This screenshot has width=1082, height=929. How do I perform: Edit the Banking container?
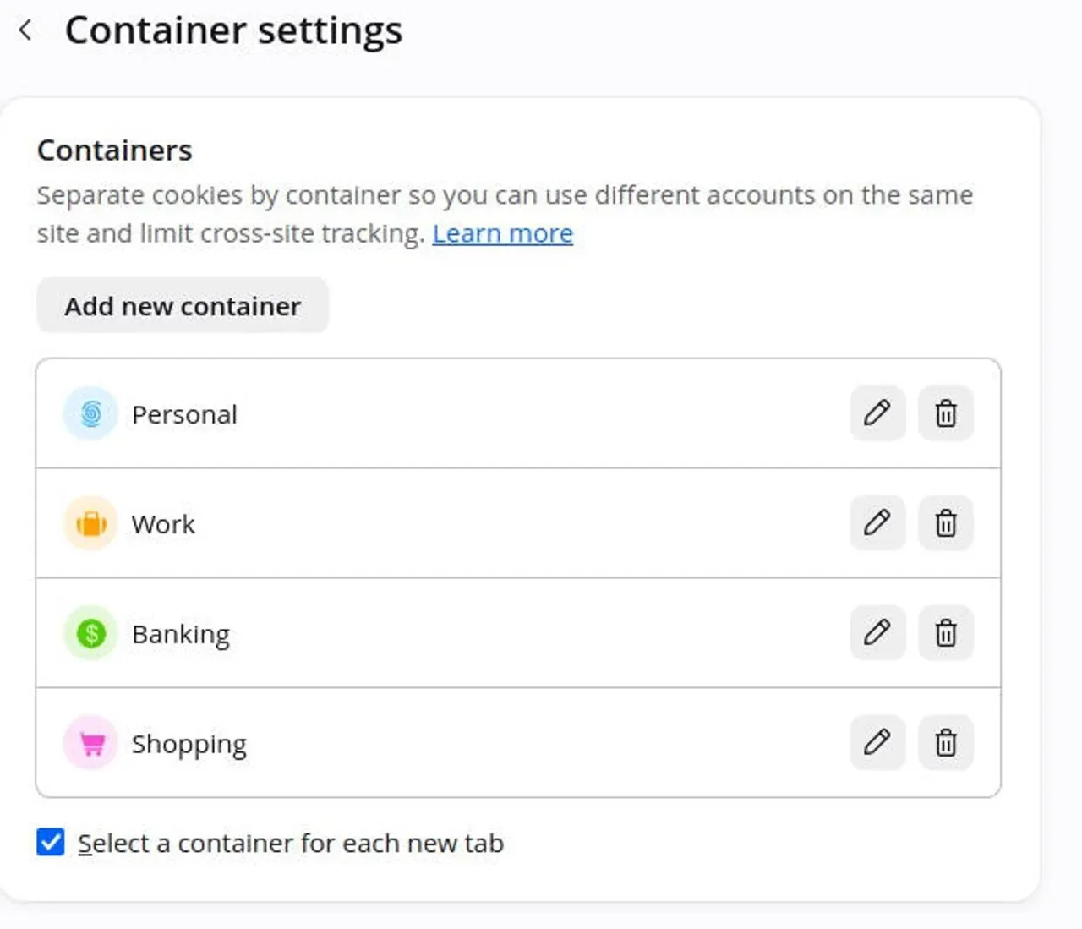tap(877, 633)
